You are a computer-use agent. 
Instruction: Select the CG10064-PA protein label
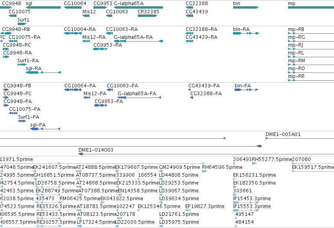(x=80, y=86)
